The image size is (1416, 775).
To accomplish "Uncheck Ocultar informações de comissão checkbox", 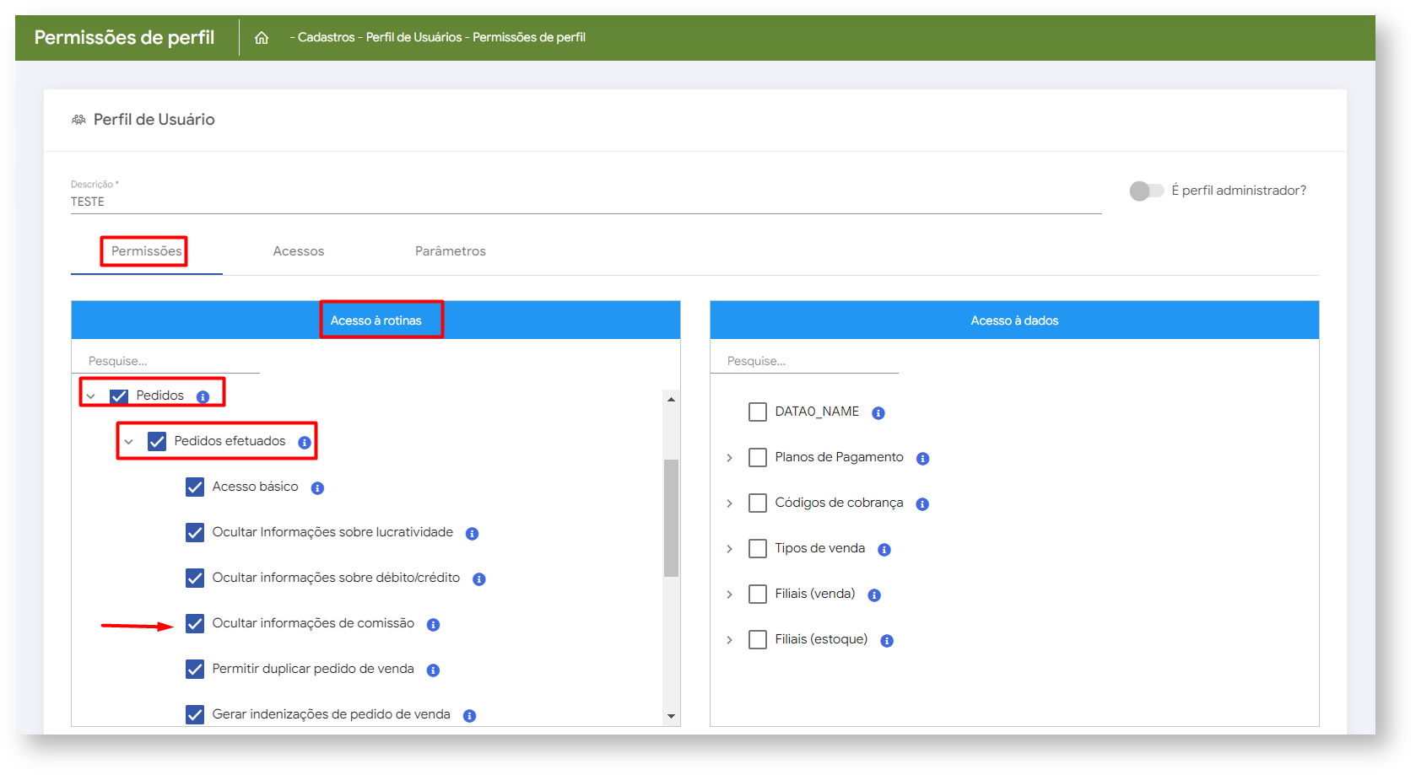I will coord(195,624).
